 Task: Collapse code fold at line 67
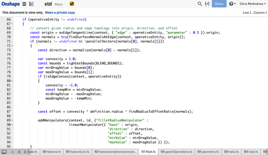tap(12, 24)
